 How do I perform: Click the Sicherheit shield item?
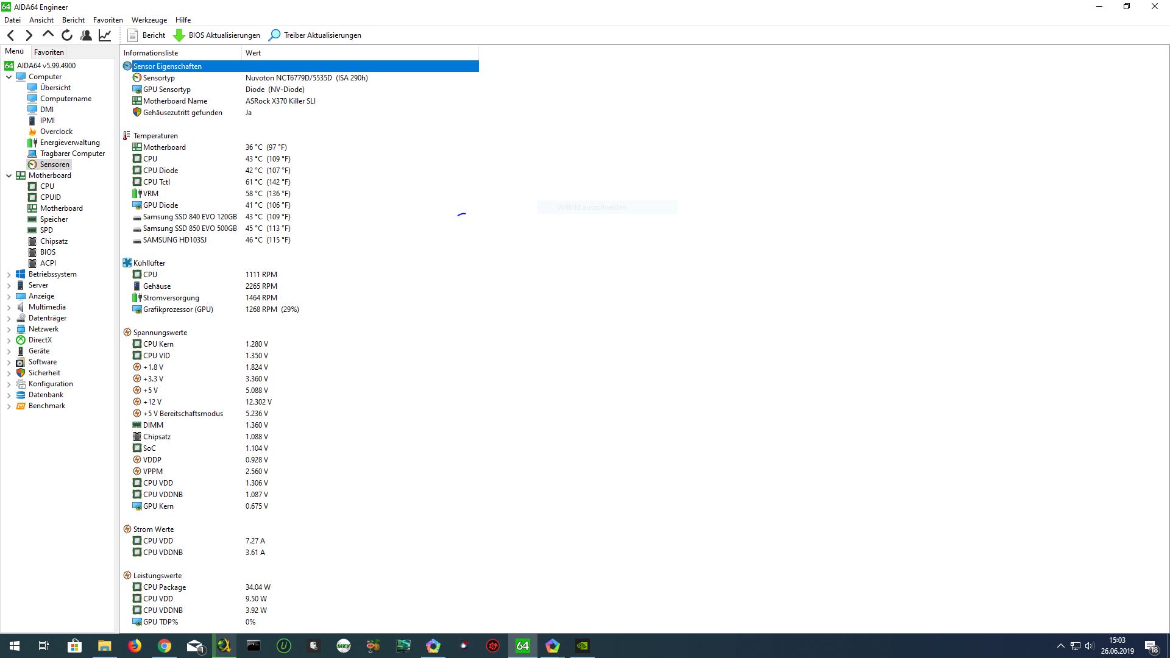pyautogui.click(x=44, y=373)
